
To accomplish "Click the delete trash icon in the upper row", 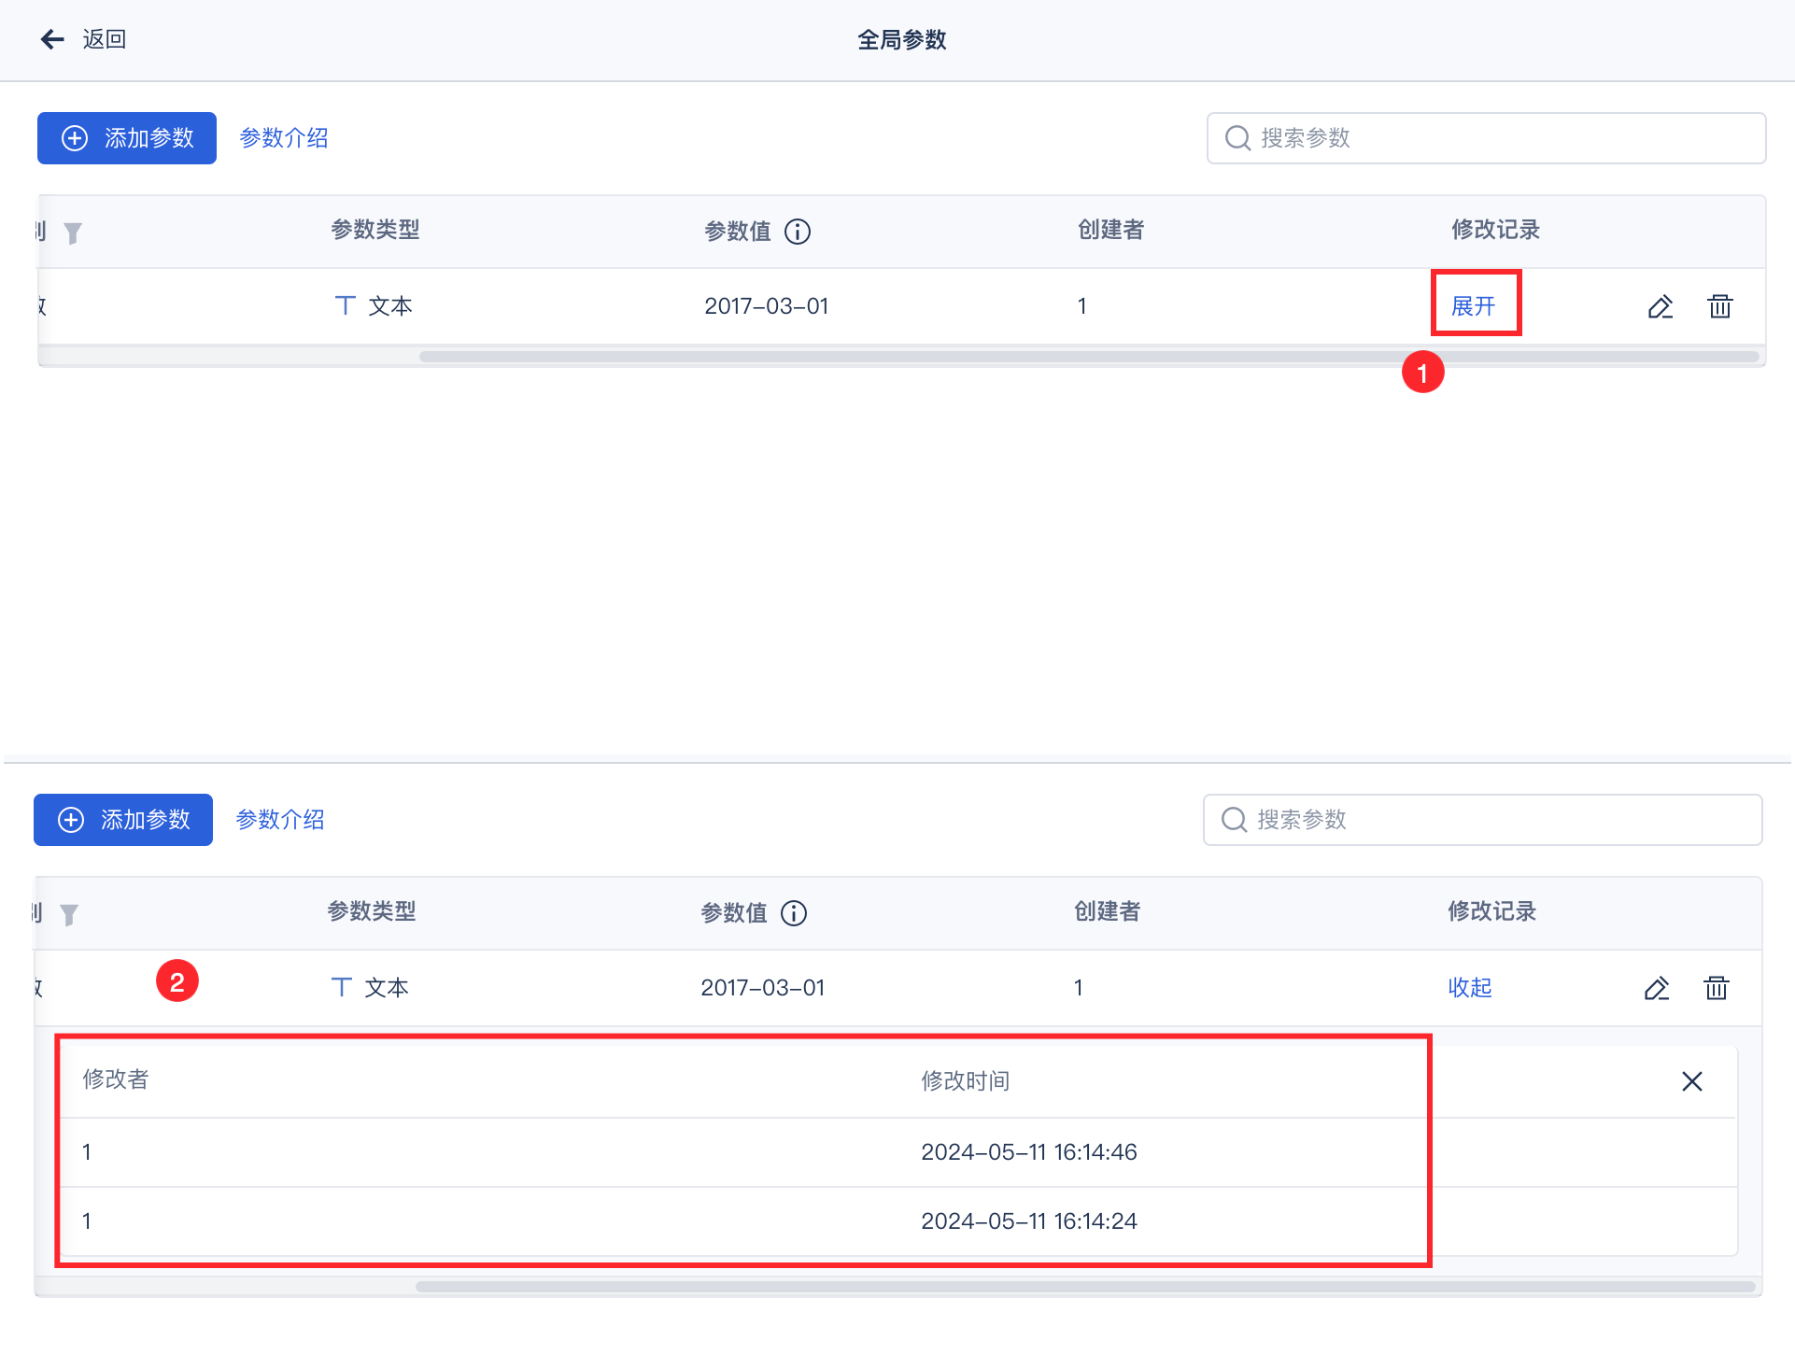I will pyautogui.click(x=1720, y=306).
